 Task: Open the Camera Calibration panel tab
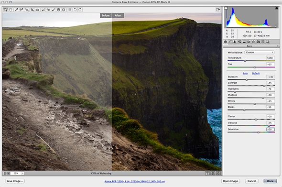(x=258, y=42)
